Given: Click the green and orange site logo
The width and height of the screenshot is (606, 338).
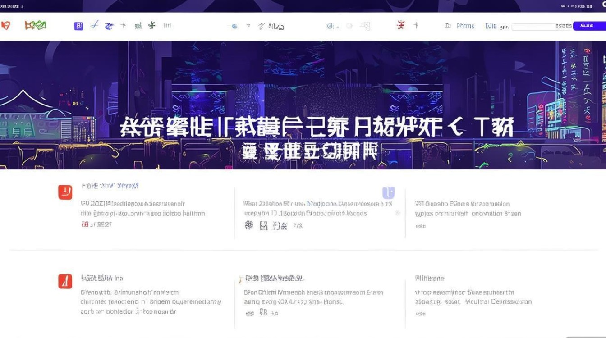Looking at the screenshot, I should [x=36, y=26].
